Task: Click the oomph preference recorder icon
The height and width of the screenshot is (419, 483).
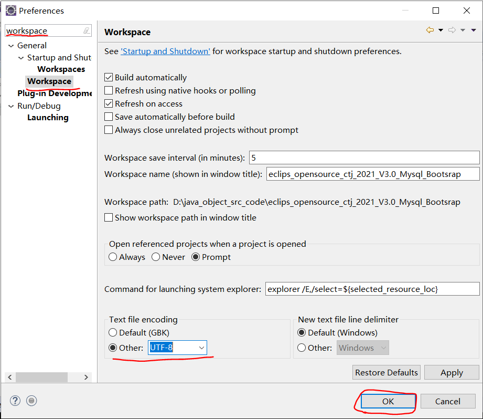Action: (31, 401)
